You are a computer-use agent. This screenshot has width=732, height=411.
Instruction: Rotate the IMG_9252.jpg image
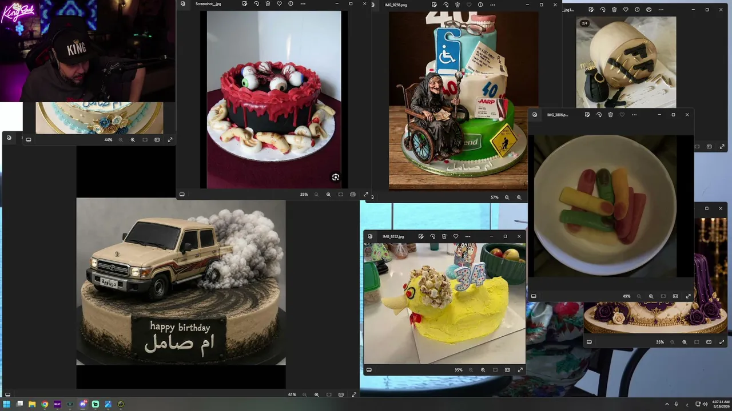(x=432, y=236)
